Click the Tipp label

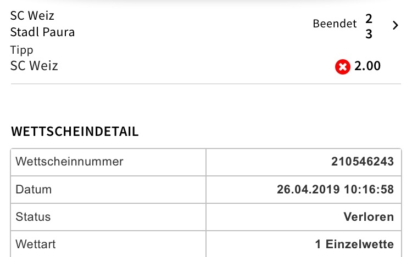(x=22, y=50)
